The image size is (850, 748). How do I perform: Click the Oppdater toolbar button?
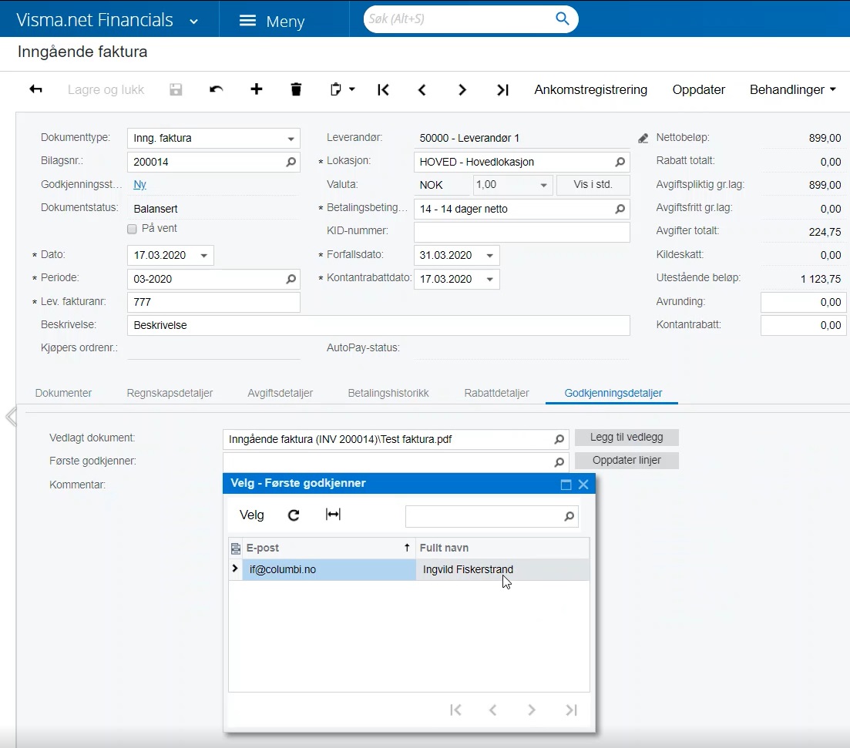(x=699, y=89)
